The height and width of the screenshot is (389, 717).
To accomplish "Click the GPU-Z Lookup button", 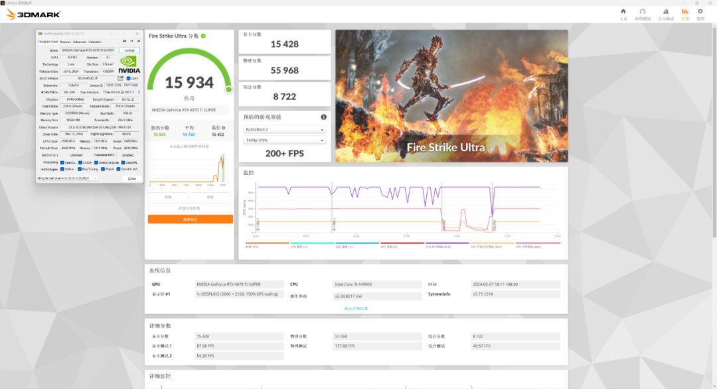I will (129, 50).
